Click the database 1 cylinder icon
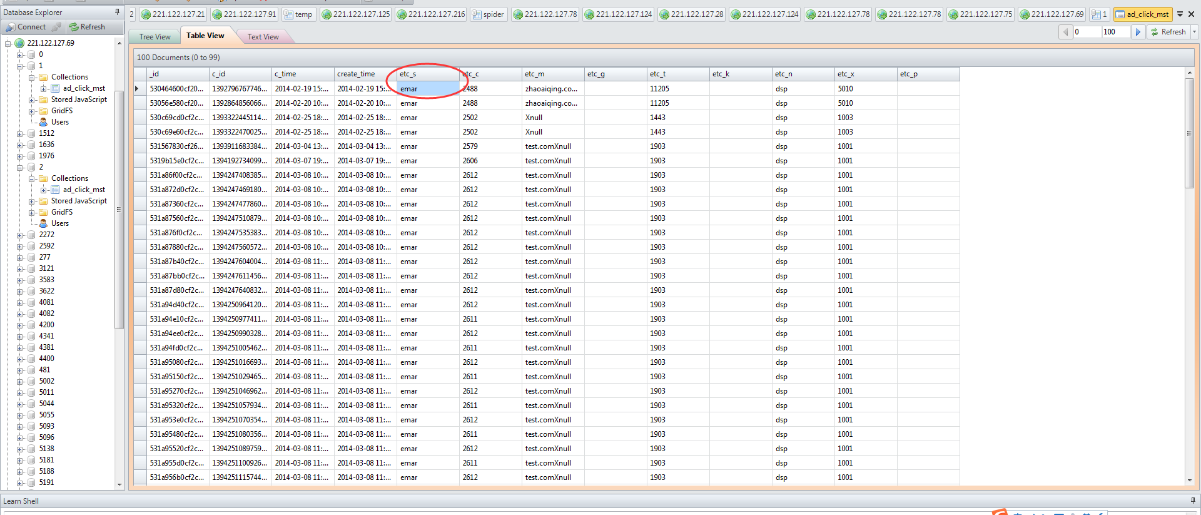The height and width of the screenshot is (515, 1201). click(31, 66)
